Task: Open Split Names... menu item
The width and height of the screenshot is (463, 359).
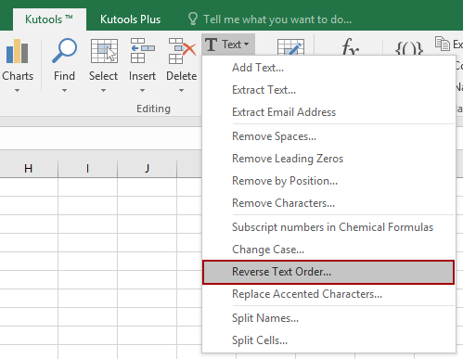Action: (x=328, y=318)
